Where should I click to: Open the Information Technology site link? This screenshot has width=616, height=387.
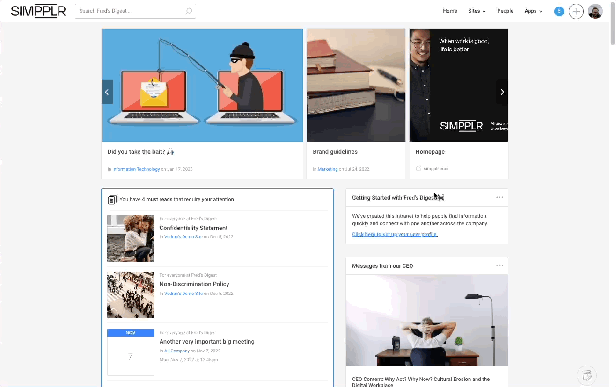[136, 169]
